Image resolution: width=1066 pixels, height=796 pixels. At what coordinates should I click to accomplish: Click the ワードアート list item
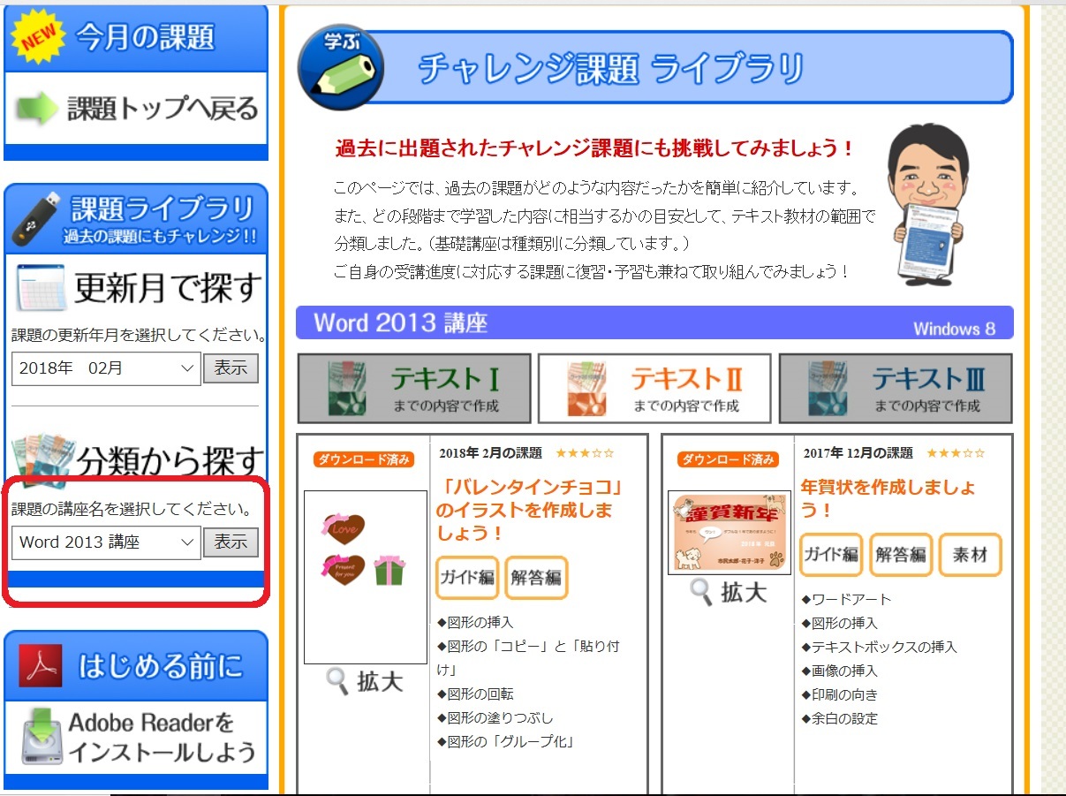click(x=846, y=599)
